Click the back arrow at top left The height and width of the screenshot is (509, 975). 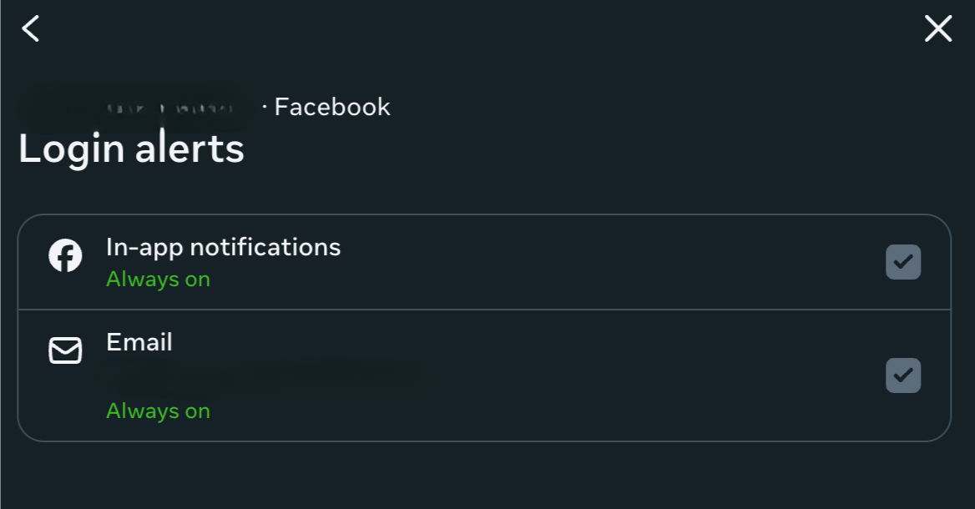(x=30, y=28)
